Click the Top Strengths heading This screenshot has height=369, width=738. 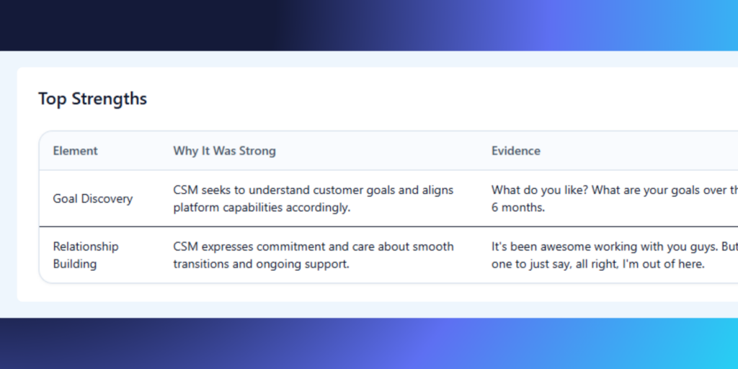(92, 99)
